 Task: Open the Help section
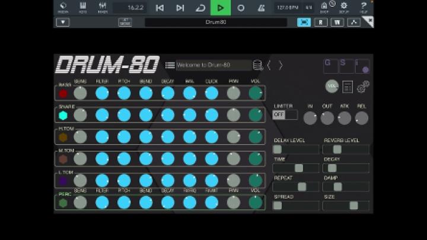click(364, 8)
